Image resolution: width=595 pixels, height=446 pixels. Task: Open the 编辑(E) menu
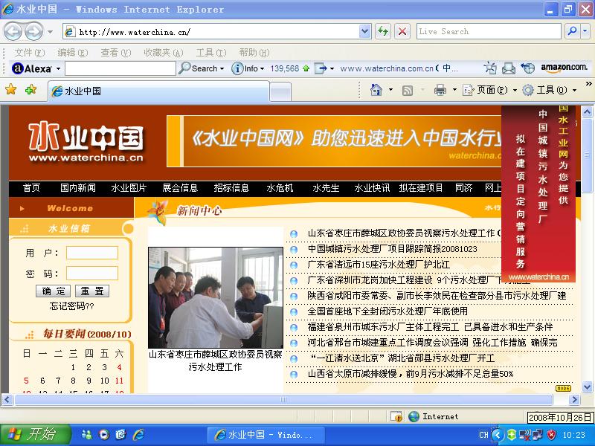pyautogui.click(x=72, y=52)
